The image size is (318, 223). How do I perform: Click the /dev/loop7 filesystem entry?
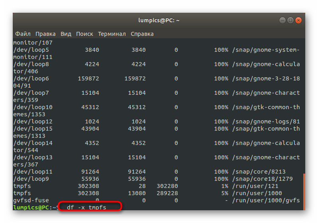tap(31, 93)
